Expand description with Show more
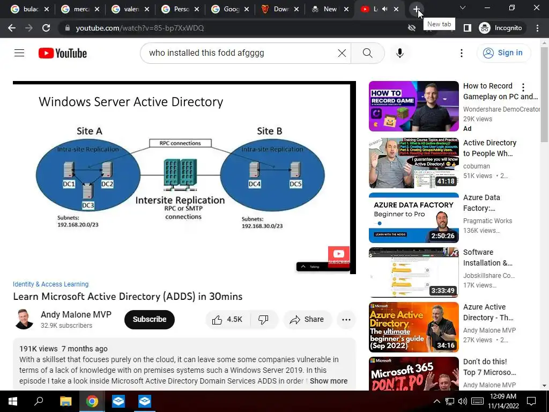This screenshot has height=412, width=549. pos(329,381)
